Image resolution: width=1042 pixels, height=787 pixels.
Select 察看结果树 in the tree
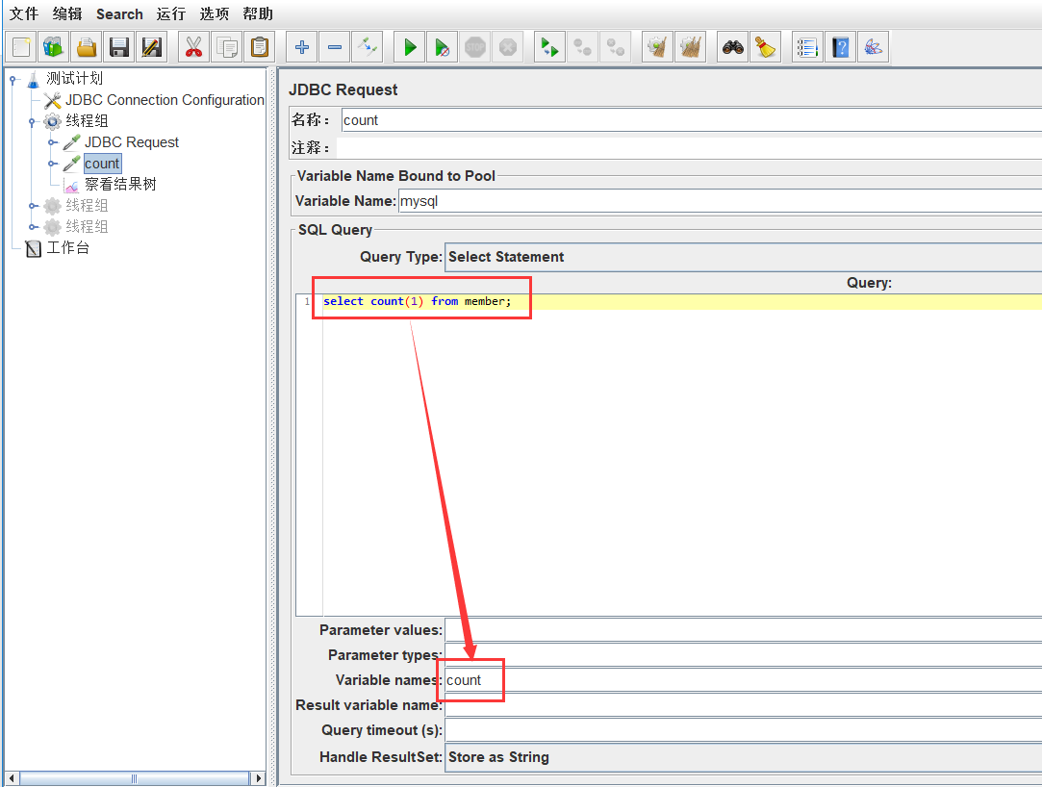(120, 184)
